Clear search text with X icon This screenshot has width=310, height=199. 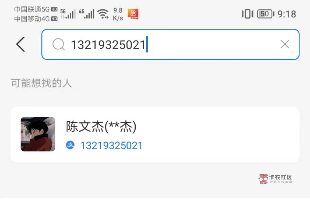point(285,44)
